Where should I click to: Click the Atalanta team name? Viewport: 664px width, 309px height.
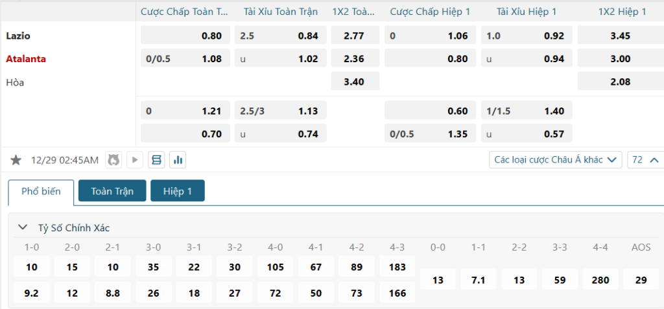[26, 59]
